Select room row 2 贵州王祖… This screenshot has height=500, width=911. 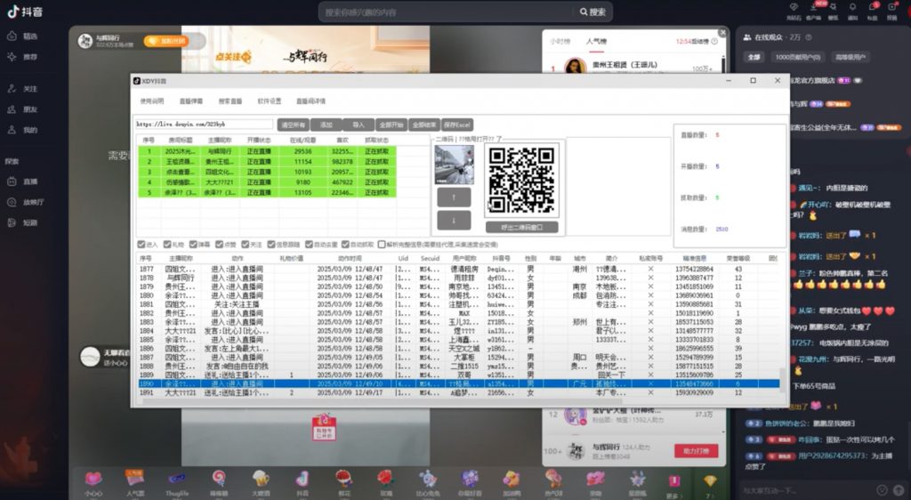tap(267, 161)
